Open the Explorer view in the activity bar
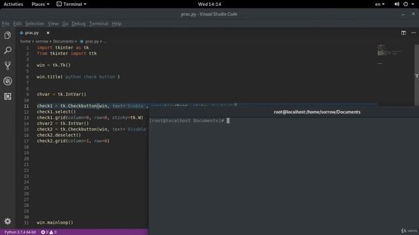This screenshot has width=419, height=235. (x=7, y=35)
